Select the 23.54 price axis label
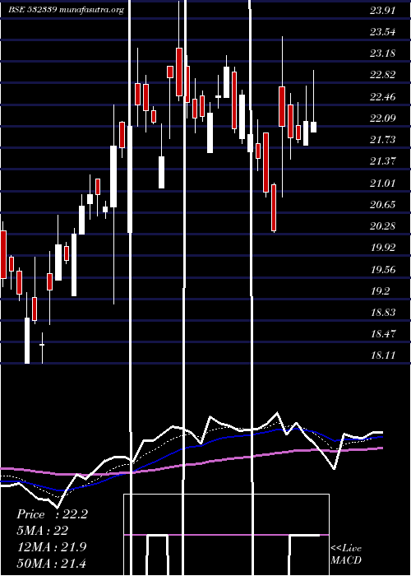The image size is (411, 576). point(382,32)
